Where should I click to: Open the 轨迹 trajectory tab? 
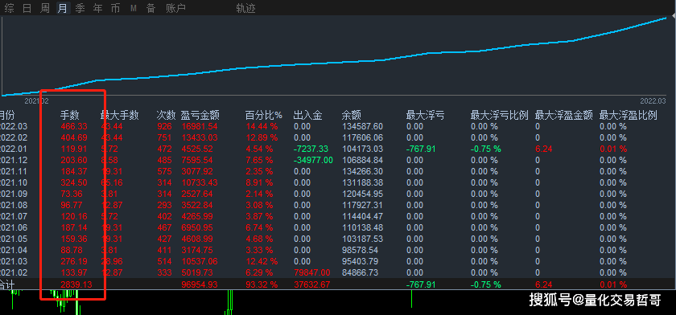pyautogui.click(x=245, y=9)
